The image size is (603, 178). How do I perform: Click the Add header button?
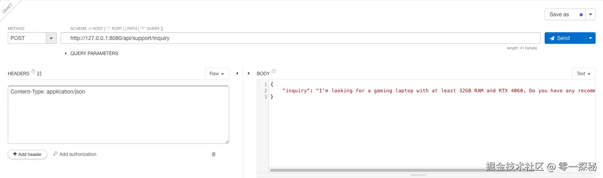(27, 154)
